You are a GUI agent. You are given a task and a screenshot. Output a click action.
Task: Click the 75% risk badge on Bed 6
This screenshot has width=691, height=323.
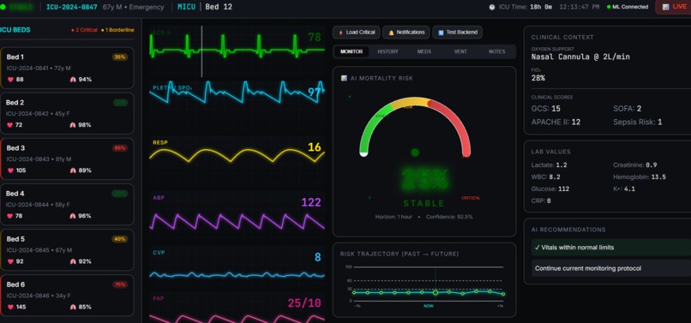[x=120, y=284]
